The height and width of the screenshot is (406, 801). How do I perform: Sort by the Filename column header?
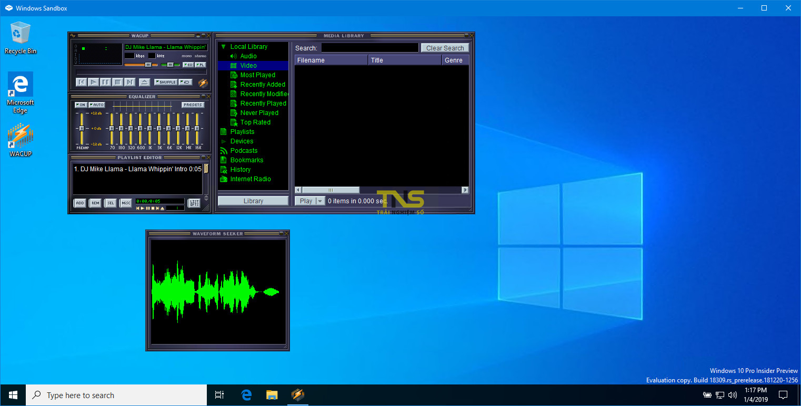[331, 60]
